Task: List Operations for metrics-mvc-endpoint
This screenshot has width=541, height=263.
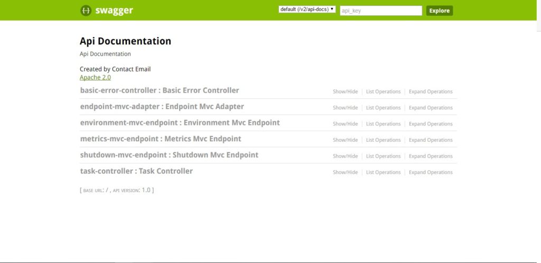Action: click(x=384, y=140)
